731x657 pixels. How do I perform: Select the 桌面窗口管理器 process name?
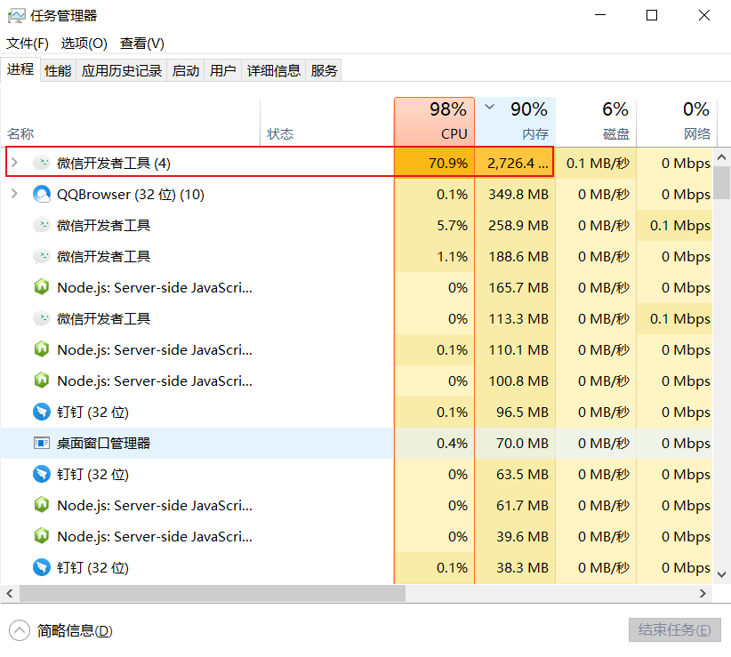pos(103,443)
